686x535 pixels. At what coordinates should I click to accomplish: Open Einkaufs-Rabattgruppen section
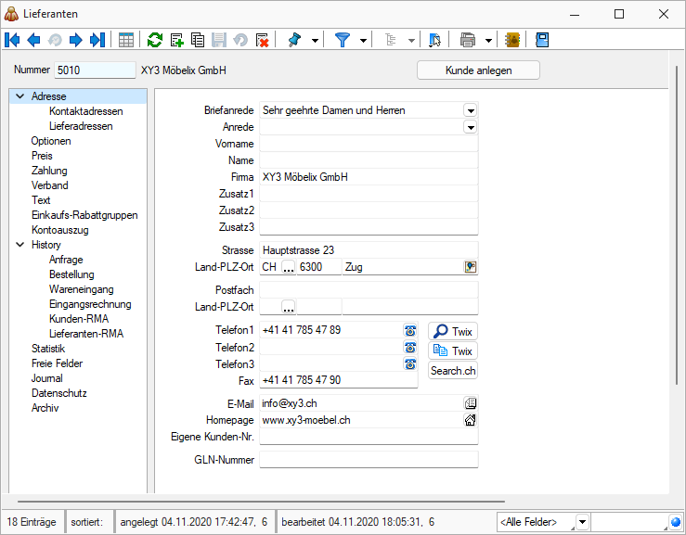click(84, 215)
